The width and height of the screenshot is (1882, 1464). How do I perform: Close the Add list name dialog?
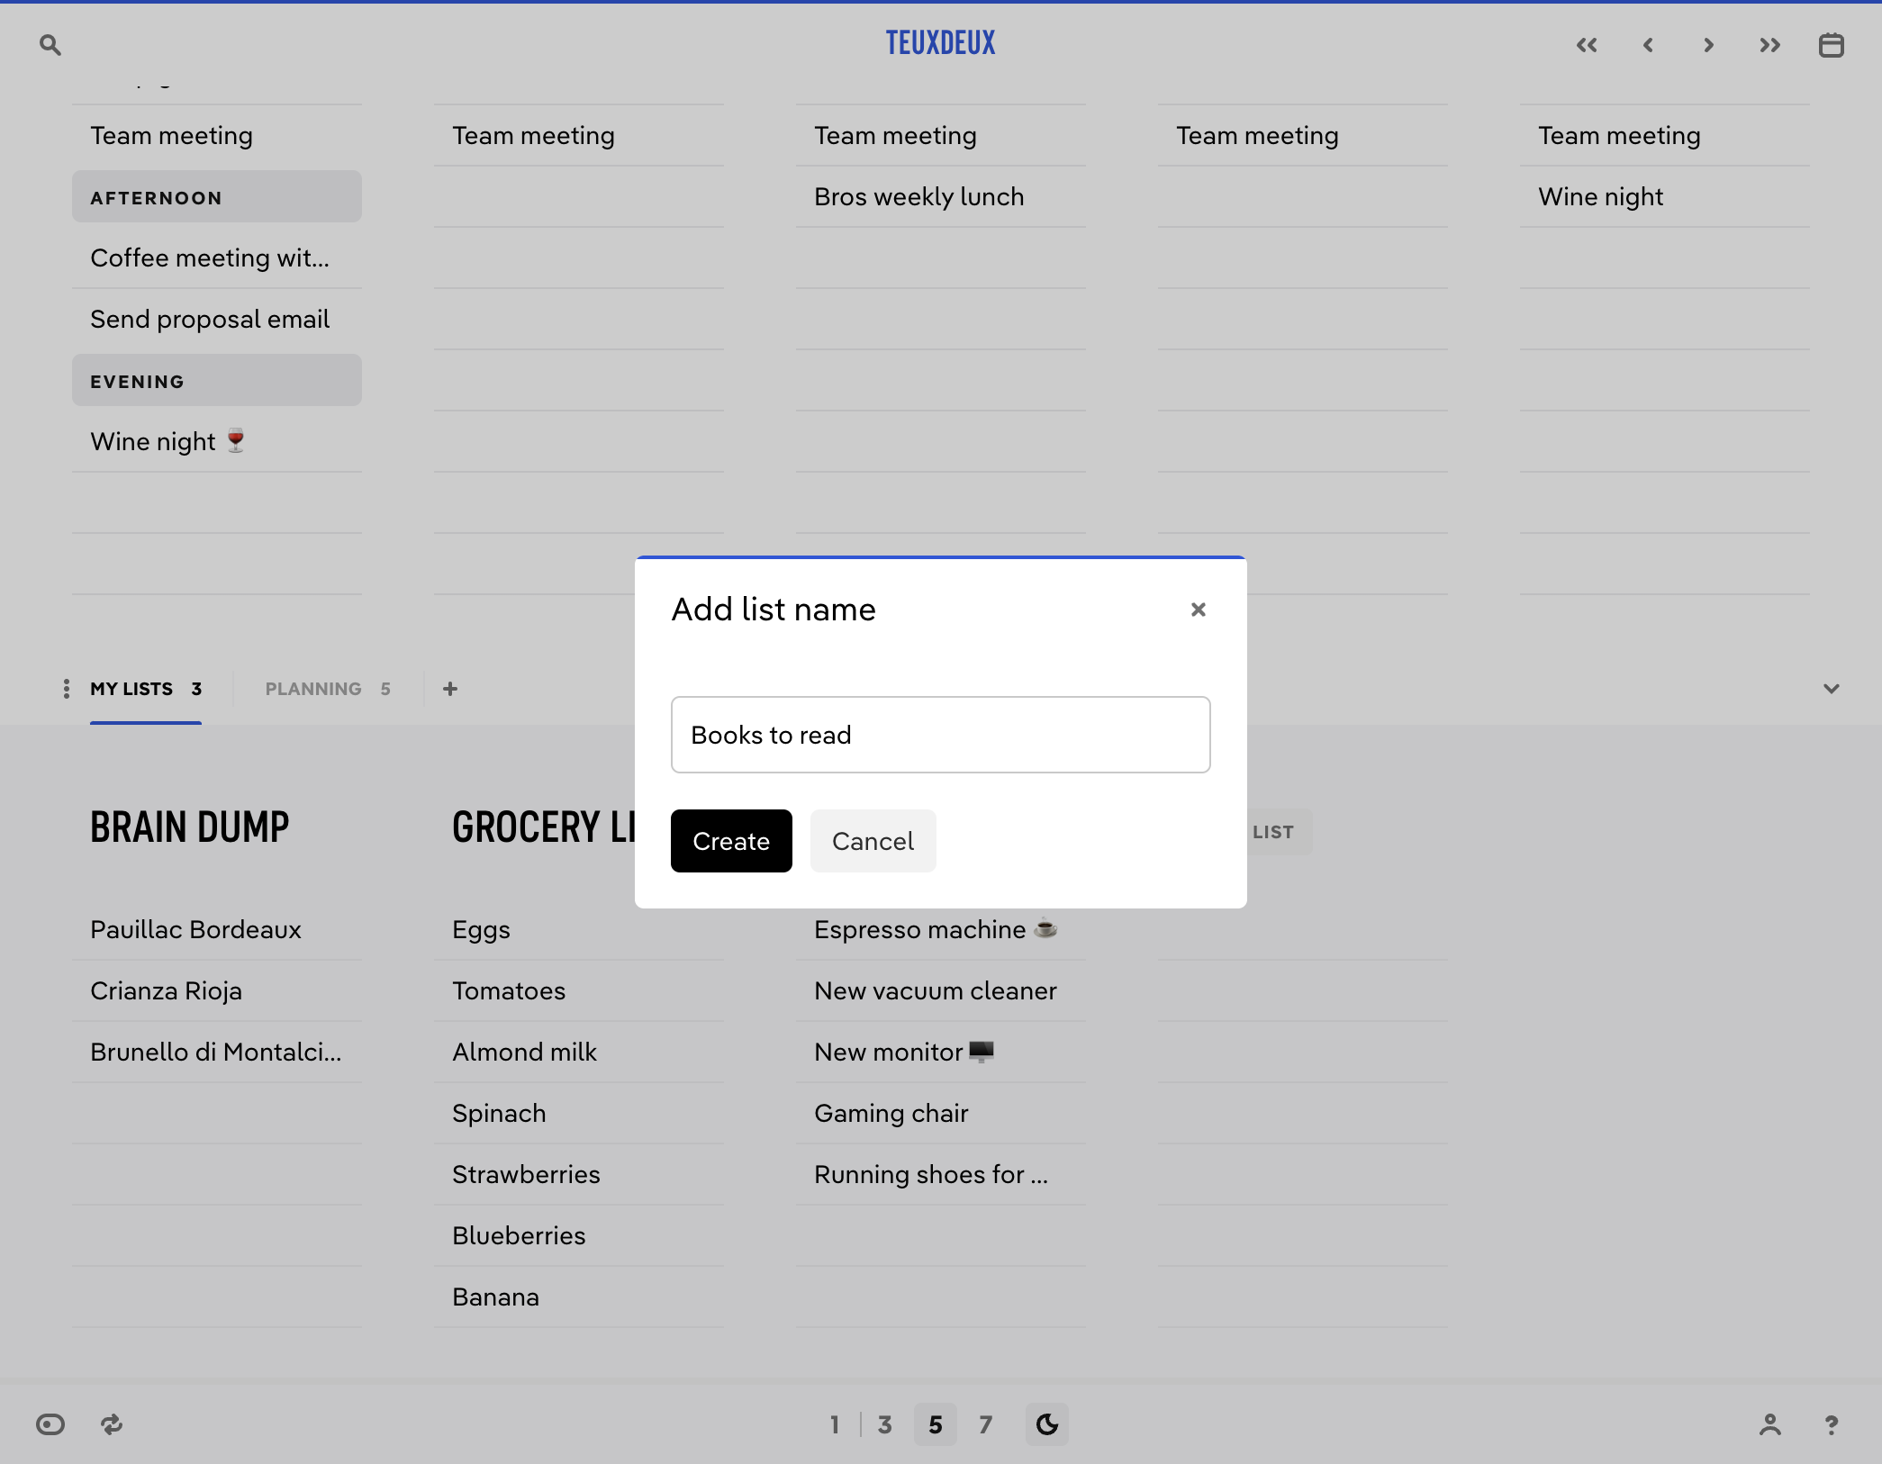click(x=1198, y=610)
